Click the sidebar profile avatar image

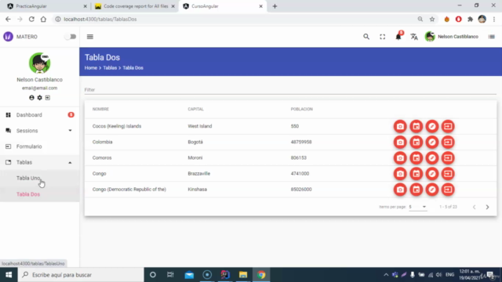pos(39,63)
